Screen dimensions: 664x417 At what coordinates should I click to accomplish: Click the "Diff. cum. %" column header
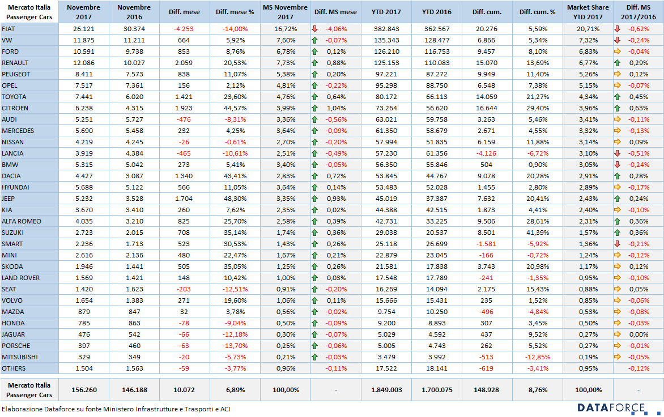(538, 12)
